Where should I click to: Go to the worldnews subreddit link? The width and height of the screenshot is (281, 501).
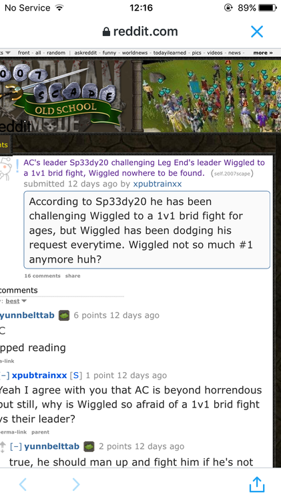135,53
